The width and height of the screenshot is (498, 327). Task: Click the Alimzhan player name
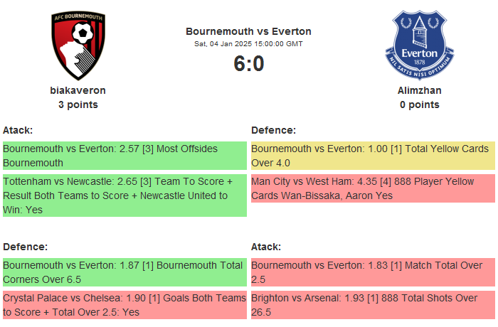(x=419, y=90)
